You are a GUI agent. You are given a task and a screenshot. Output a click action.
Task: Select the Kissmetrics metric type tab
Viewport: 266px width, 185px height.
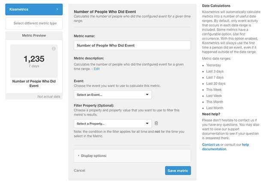pyautogui.click(x=33, y=9)
